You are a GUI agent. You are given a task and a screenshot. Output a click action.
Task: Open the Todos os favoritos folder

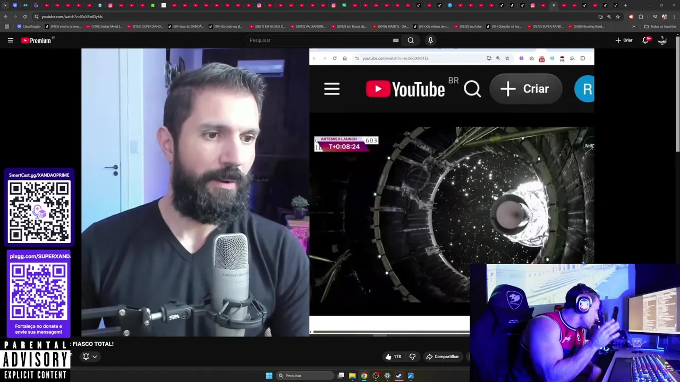pos(660,26)
